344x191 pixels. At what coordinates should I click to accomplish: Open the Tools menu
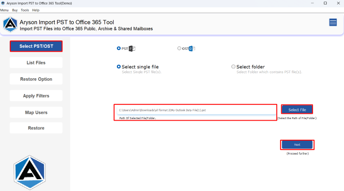[x=25, y=10]
